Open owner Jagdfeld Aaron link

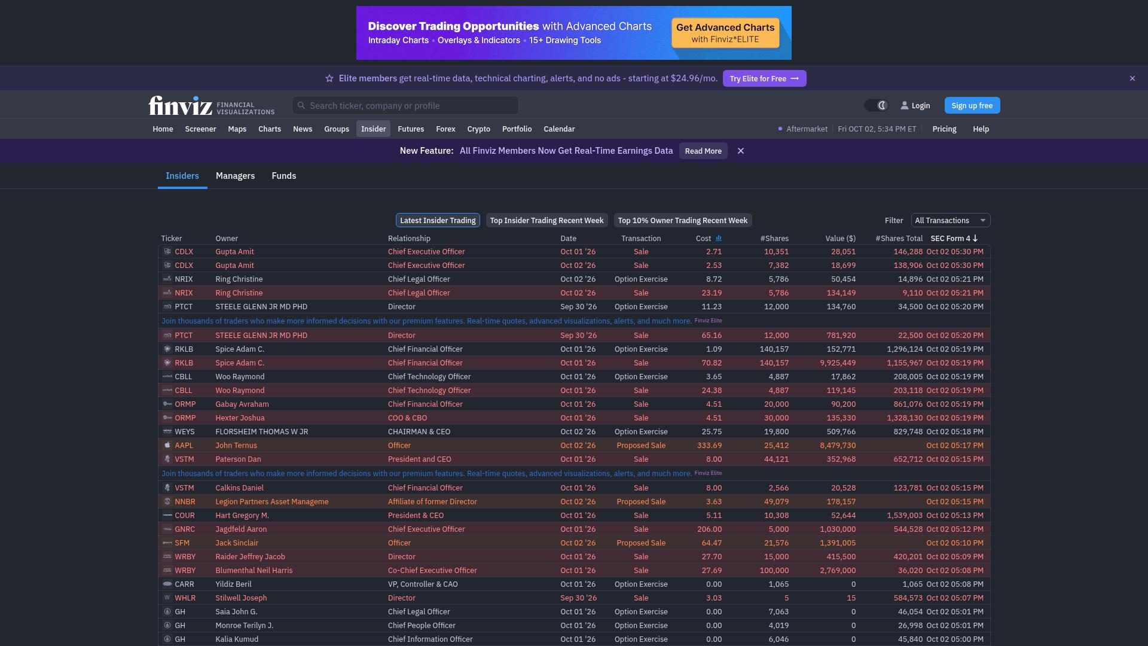pyautogui.click(x=241, y=529)
